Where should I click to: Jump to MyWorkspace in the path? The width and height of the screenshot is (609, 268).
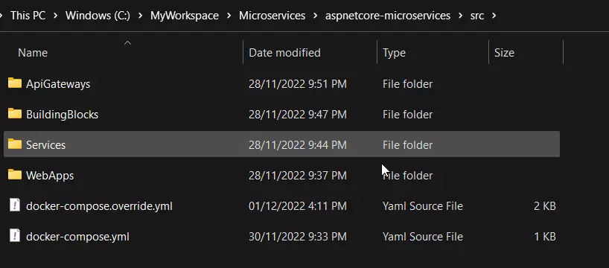pyautogui.click(x=185, y=16)
